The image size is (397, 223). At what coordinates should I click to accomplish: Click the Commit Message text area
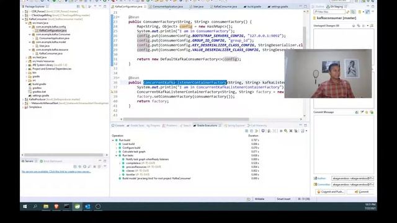point(344,144)
